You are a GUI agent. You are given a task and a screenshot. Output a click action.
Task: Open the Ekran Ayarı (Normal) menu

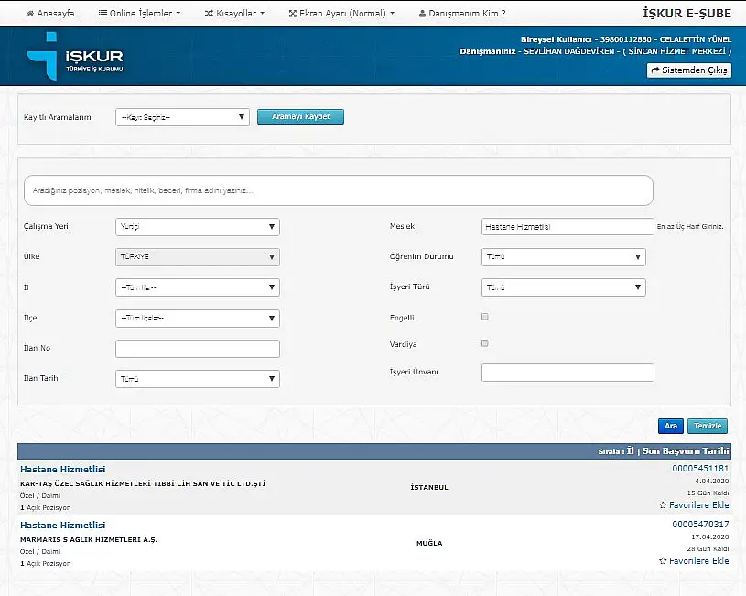pos(341,14)
